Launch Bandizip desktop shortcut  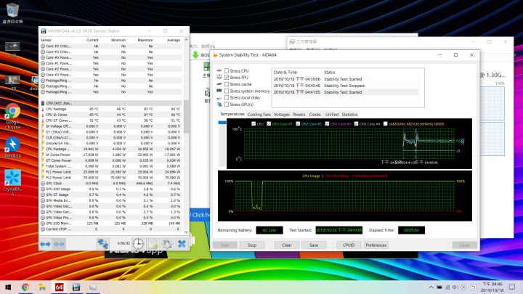click(12, 147)
